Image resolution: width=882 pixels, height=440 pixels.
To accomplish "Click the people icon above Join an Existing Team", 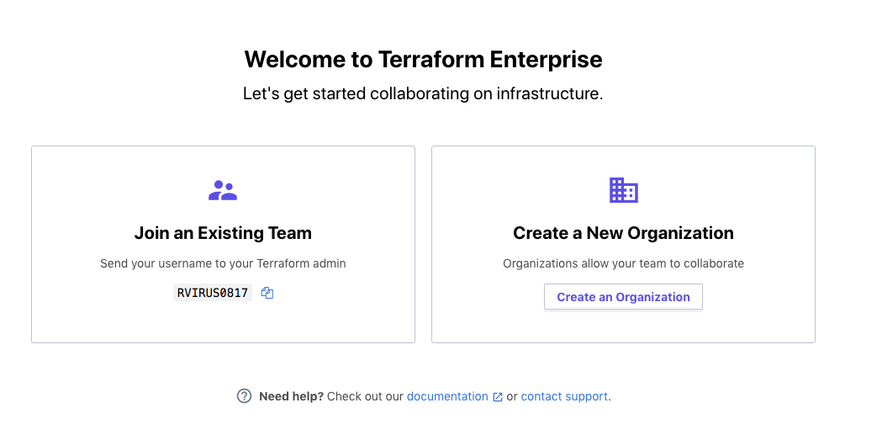I will click(223, 190).
